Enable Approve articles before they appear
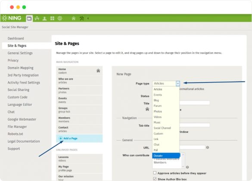Image resolution: width=252 pixels, height=181 pixels. pyautogui.click(x=155, y=173)
